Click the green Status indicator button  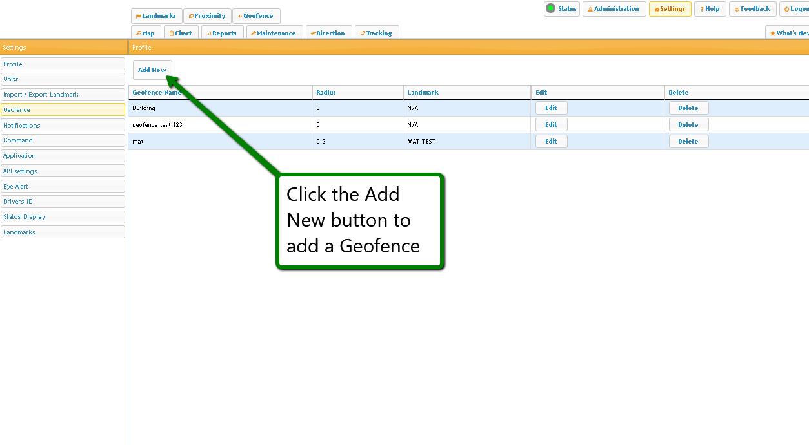[561, 9]
